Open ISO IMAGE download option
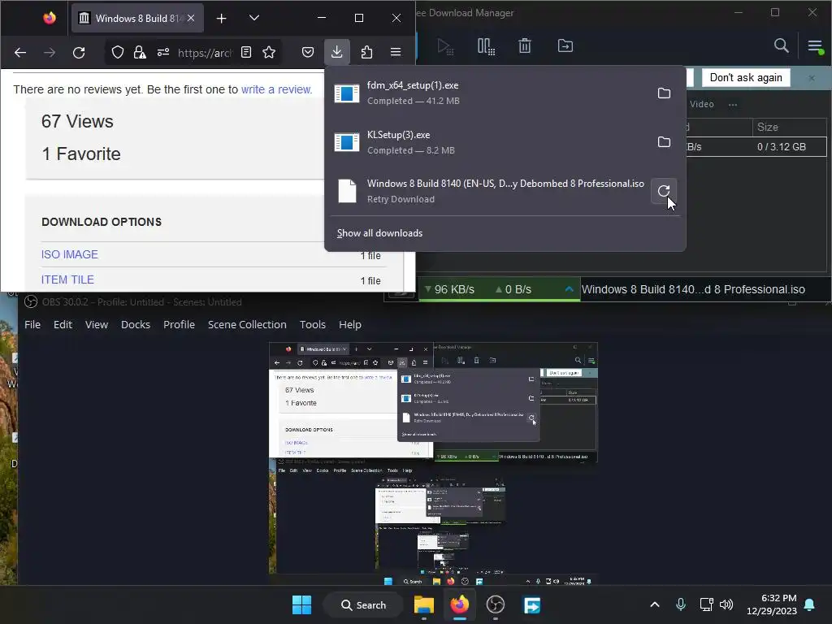The width and height of the screenshot is (832, 624). tap(70, 254)
